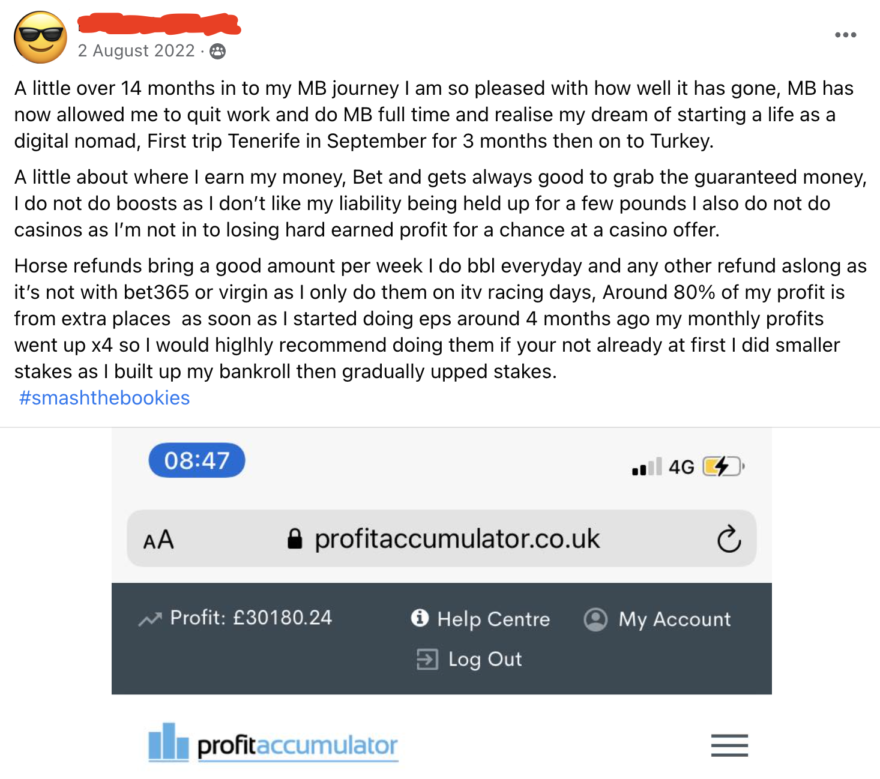Image resolution: width=880 pixels, height=779 pixels.
Task: Click the profitaccumulator logo
Action: tap(273, 744)
